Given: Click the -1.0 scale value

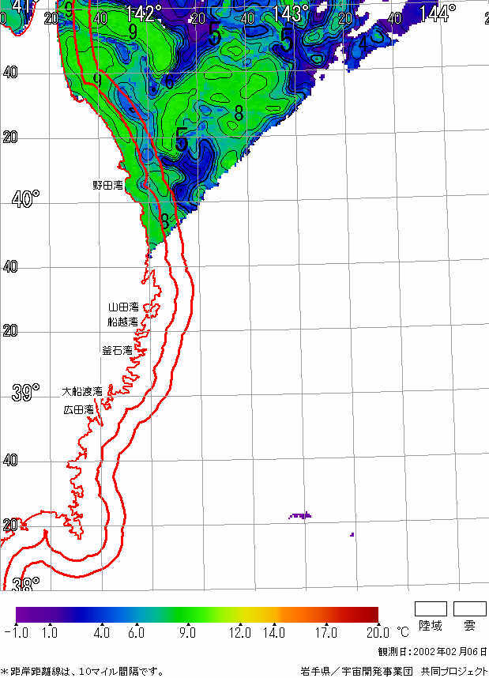Looking at the screenshot, I should (x=17, y=633).
